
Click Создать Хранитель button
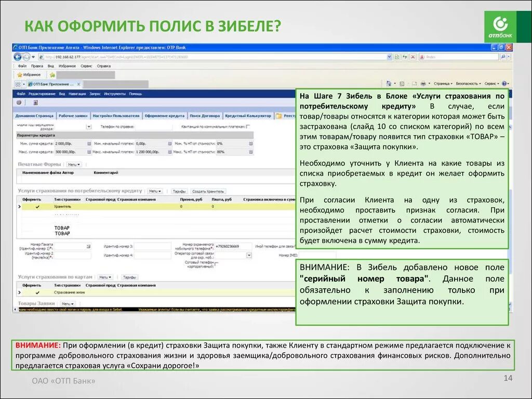pyautogui.click(x=208, y=191)
